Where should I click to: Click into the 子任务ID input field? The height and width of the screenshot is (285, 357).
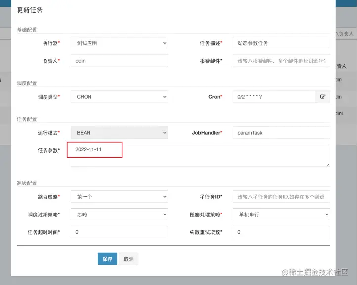coord(281,197)
